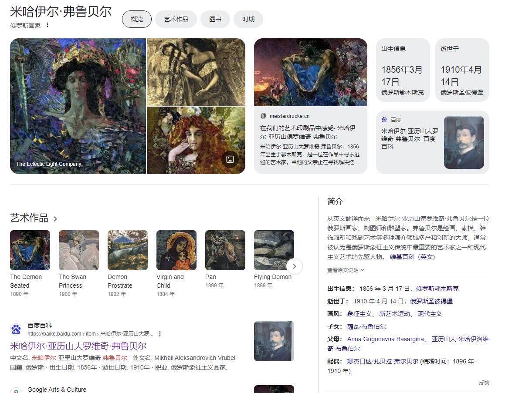Screen dimensions: 505x393
Task: Open the two-women sepia painting image
Action: coord(196,72)
